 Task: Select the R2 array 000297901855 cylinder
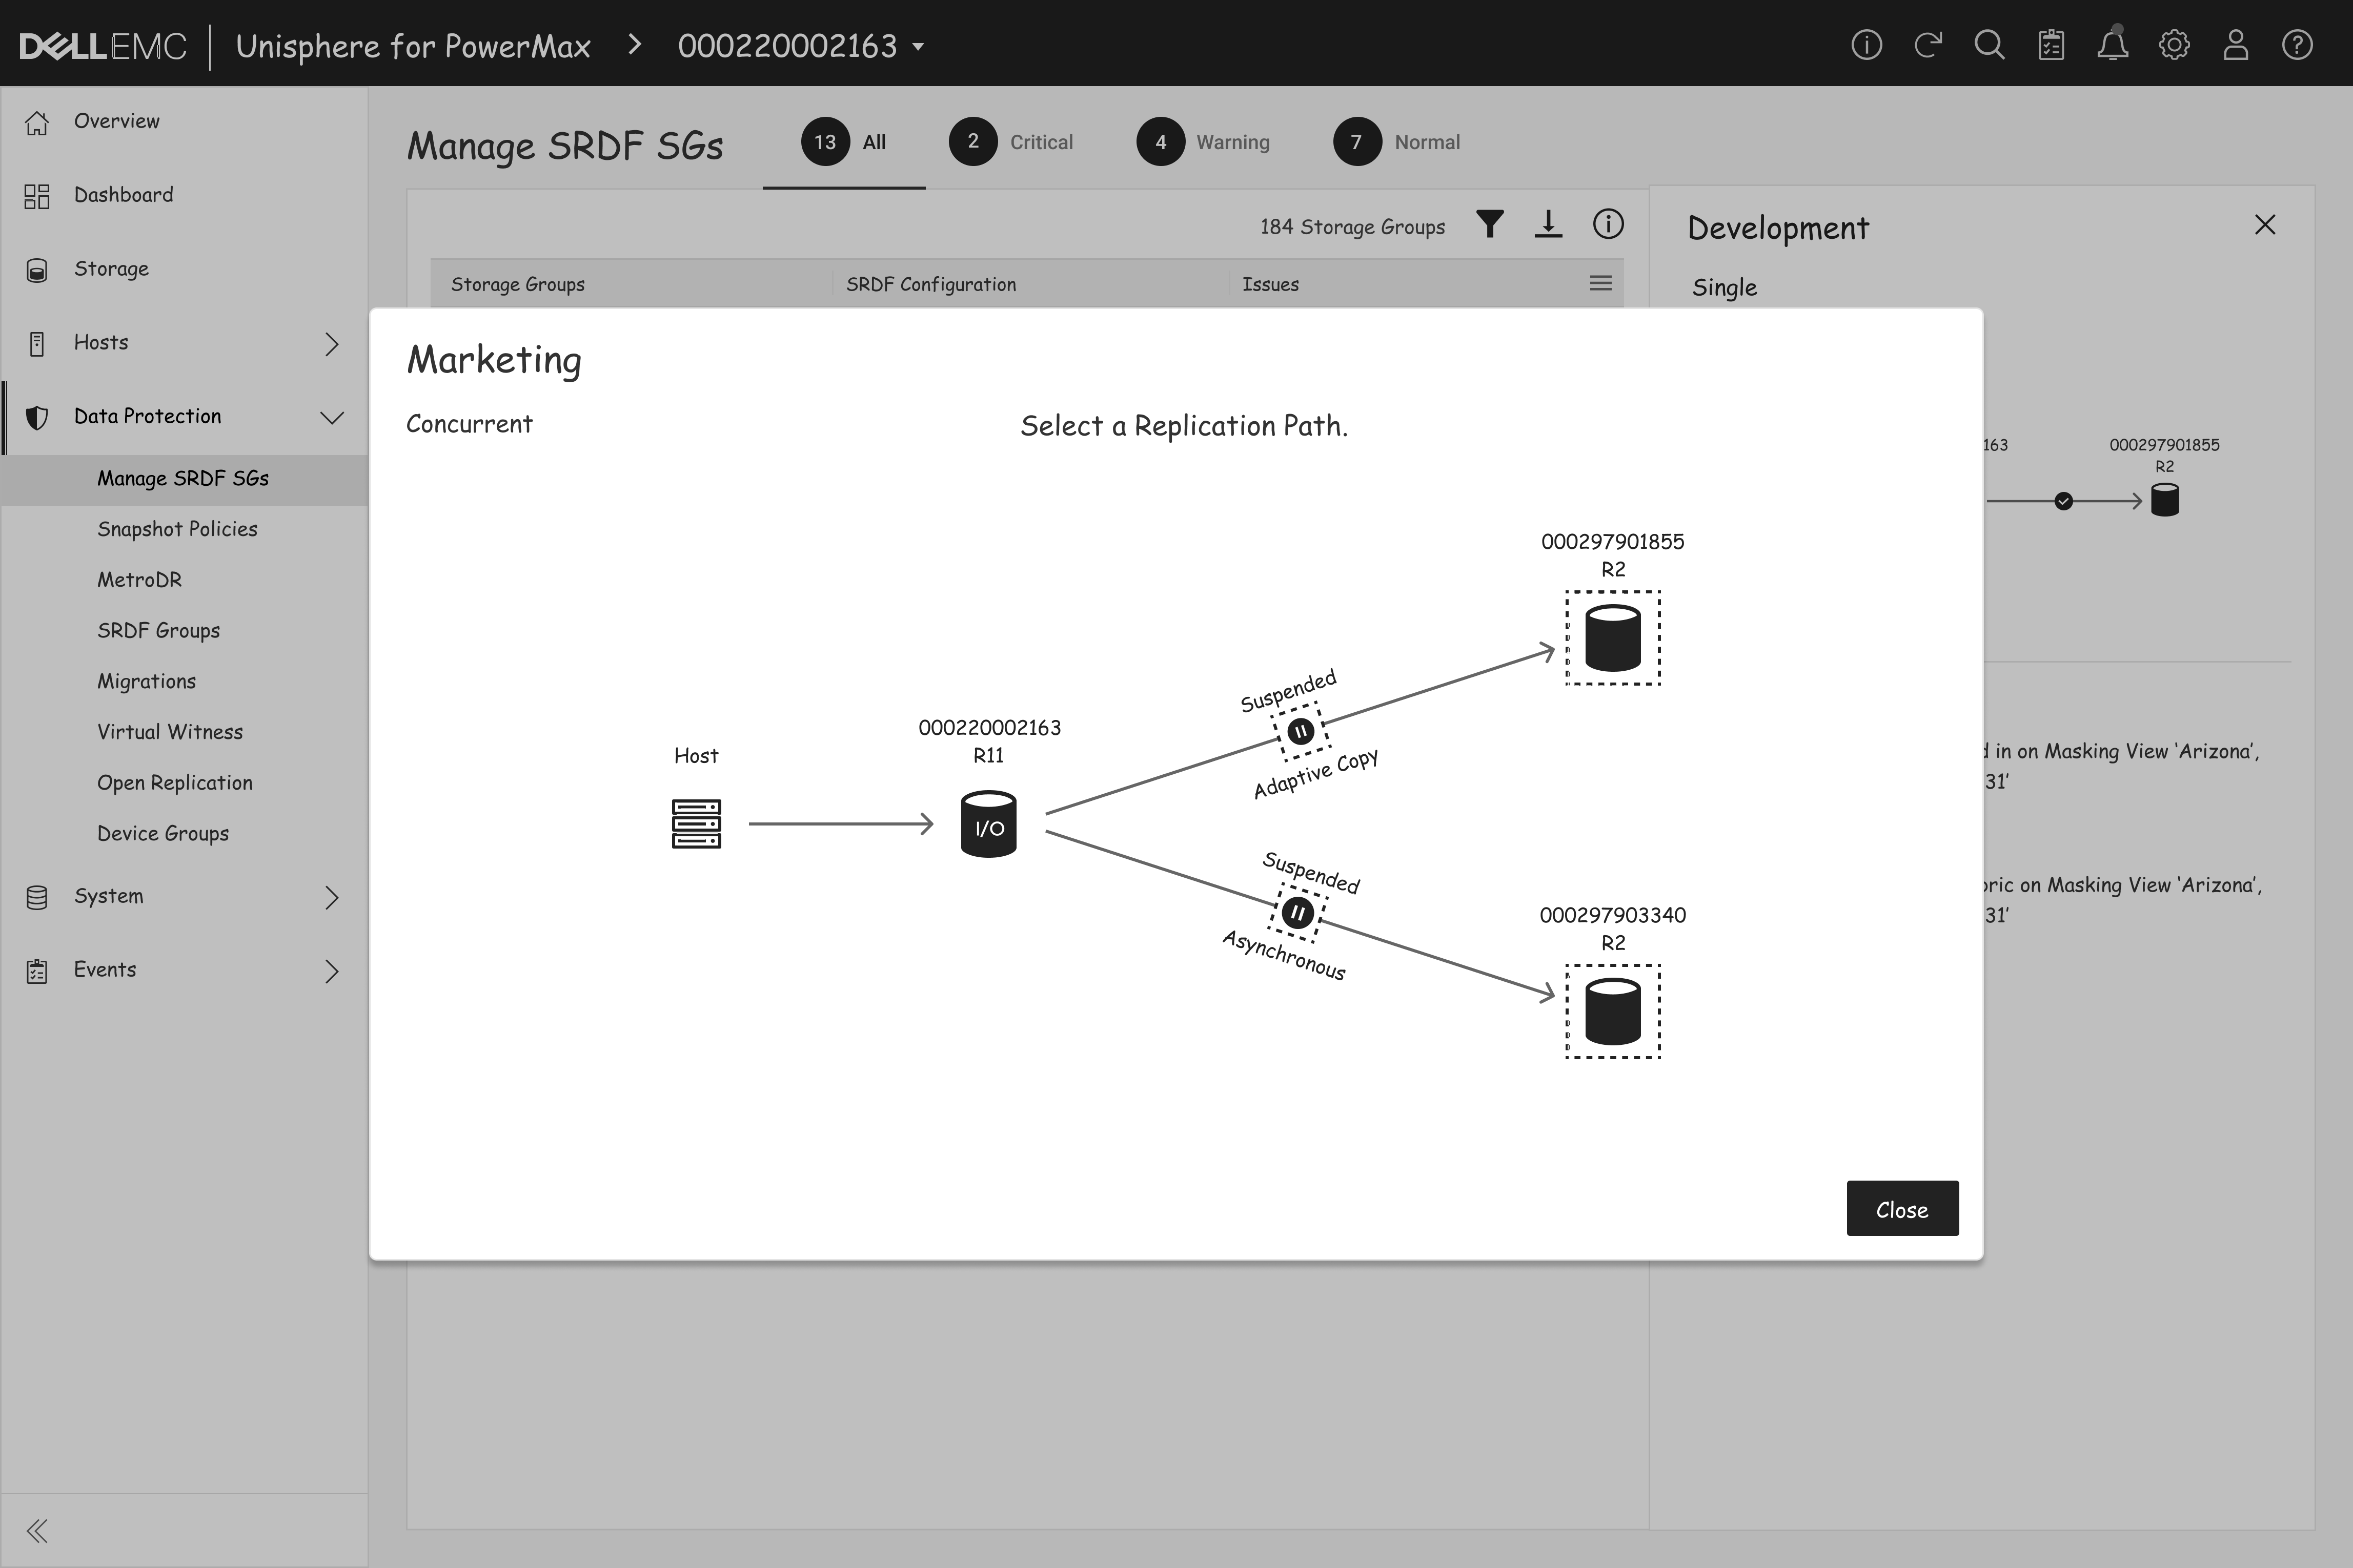pos(1612,638)
